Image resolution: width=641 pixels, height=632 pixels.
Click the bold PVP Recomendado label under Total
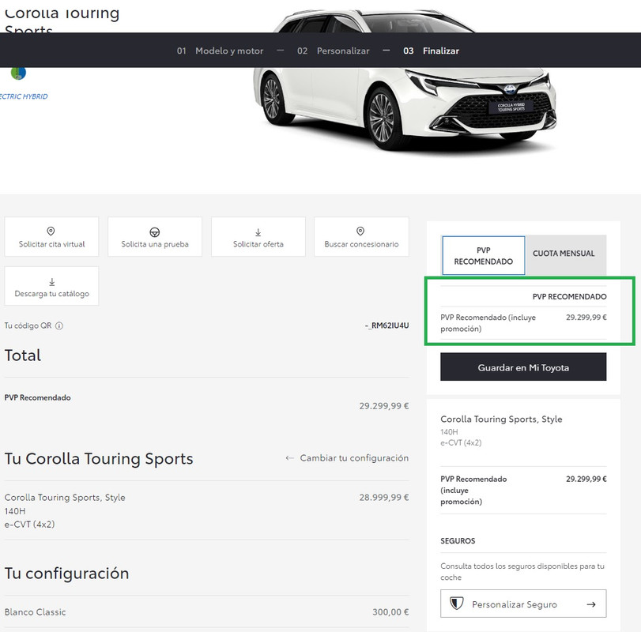pyautogui.click(x=38, y=397)
